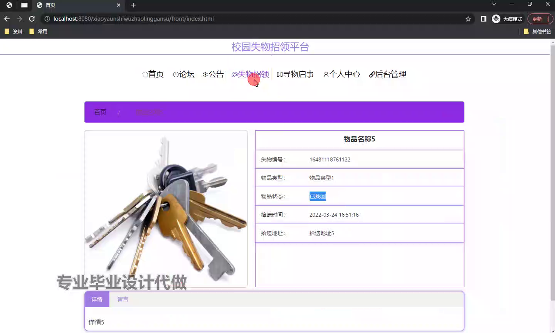555x333 pixels.
Task: Open the 其他书签 folder
Action: click(538, 32)
